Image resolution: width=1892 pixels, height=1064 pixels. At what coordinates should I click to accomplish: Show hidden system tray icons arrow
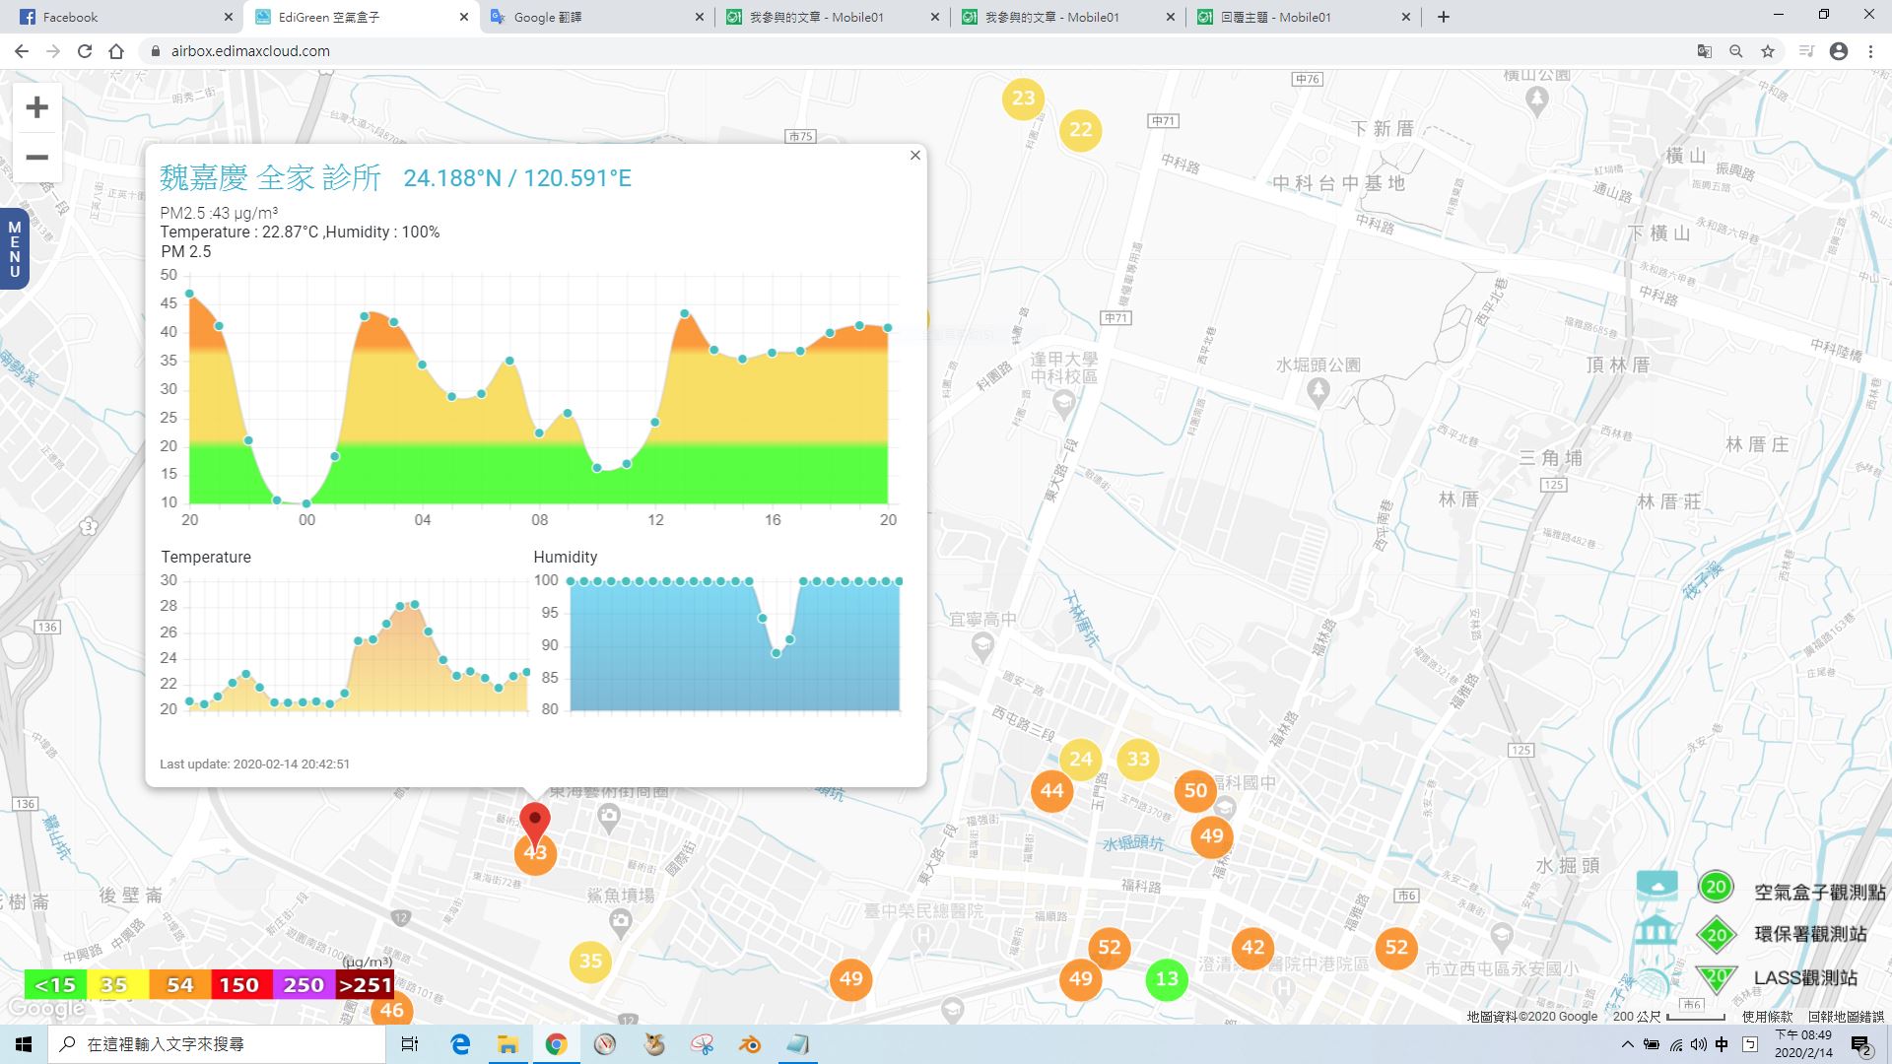pyautogui.click(x=1627, y=1044)
